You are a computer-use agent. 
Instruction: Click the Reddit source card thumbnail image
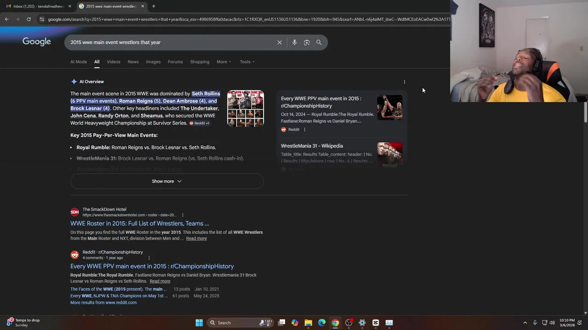point(390,108)
